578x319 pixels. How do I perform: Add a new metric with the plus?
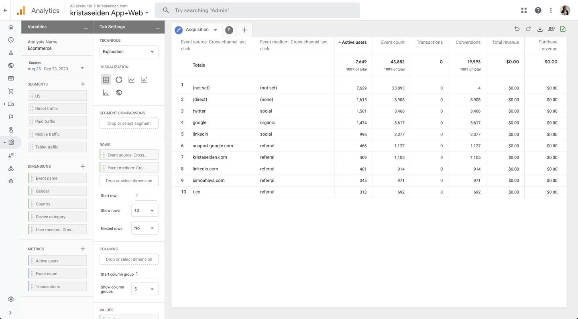(x=83, y=249)
